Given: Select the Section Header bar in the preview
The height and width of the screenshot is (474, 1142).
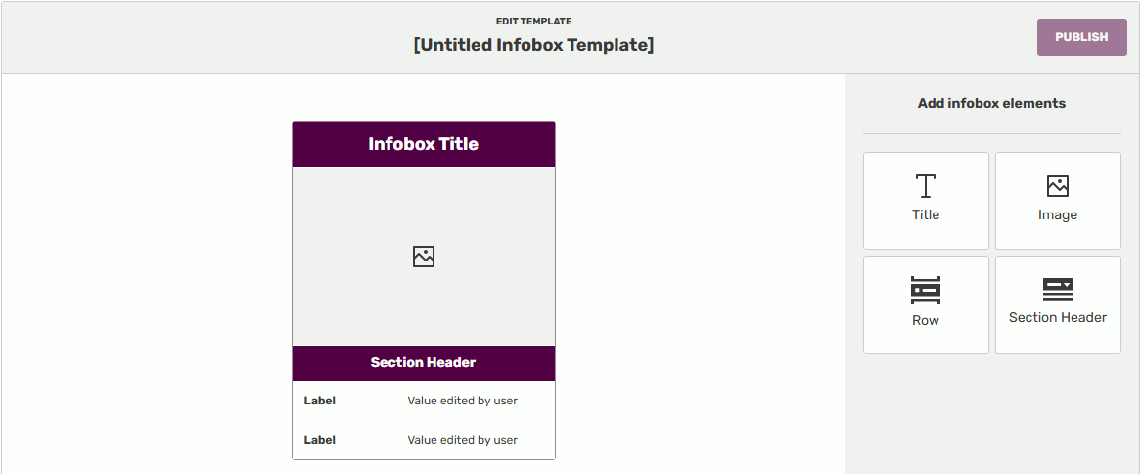Looking at the screenshot, I should pyautogui.click(x=424, y=363).
